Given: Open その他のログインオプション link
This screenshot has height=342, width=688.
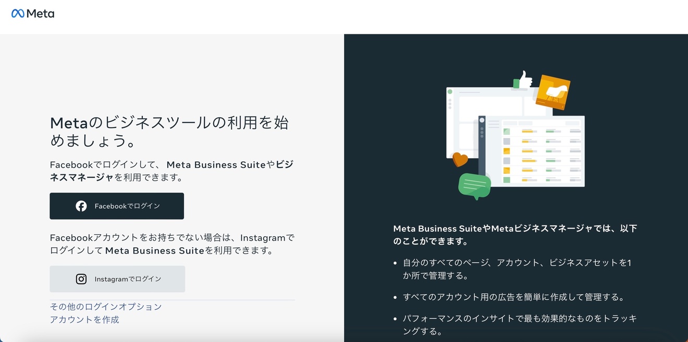Looking at the screenshot, I should [x=106, y=307].
